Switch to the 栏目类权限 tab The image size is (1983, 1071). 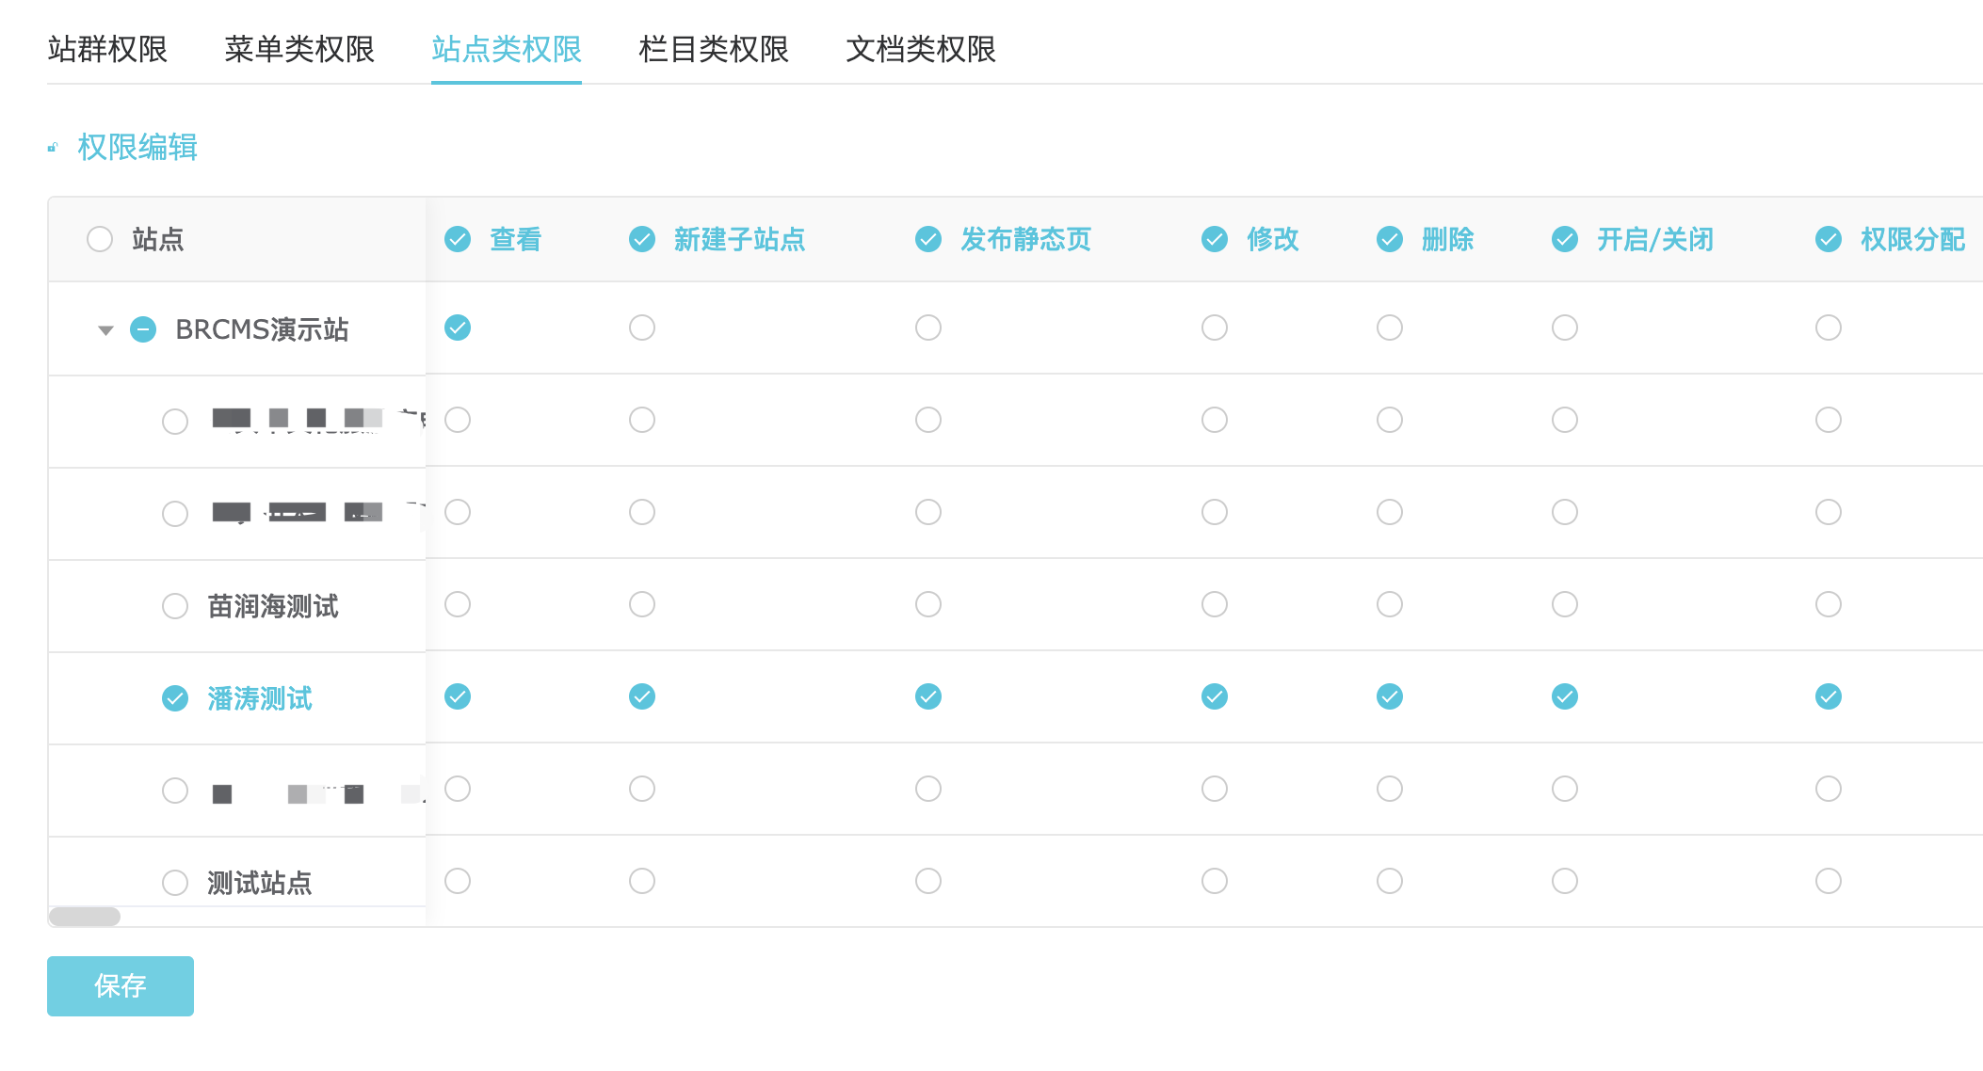pos(713,49)
